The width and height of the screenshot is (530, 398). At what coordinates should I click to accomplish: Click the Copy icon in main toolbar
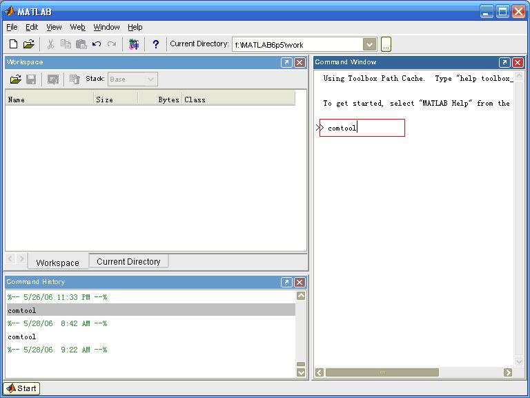(66, 44)
